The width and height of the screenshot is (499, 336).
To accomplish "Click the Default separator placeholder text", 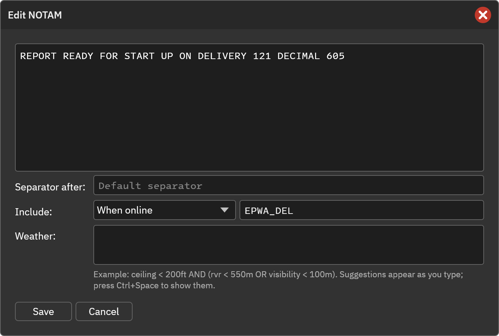I will [x=150, y=186].
